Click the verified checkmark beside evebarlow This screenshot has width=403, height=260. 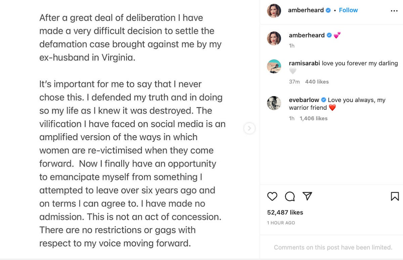[323, 100]
